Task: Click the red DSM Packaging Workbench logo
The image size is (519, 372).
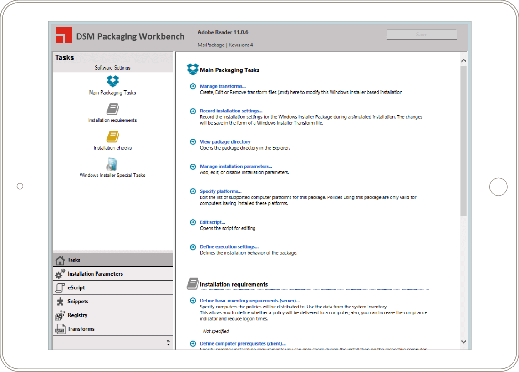Action: [x=64, y=35]
